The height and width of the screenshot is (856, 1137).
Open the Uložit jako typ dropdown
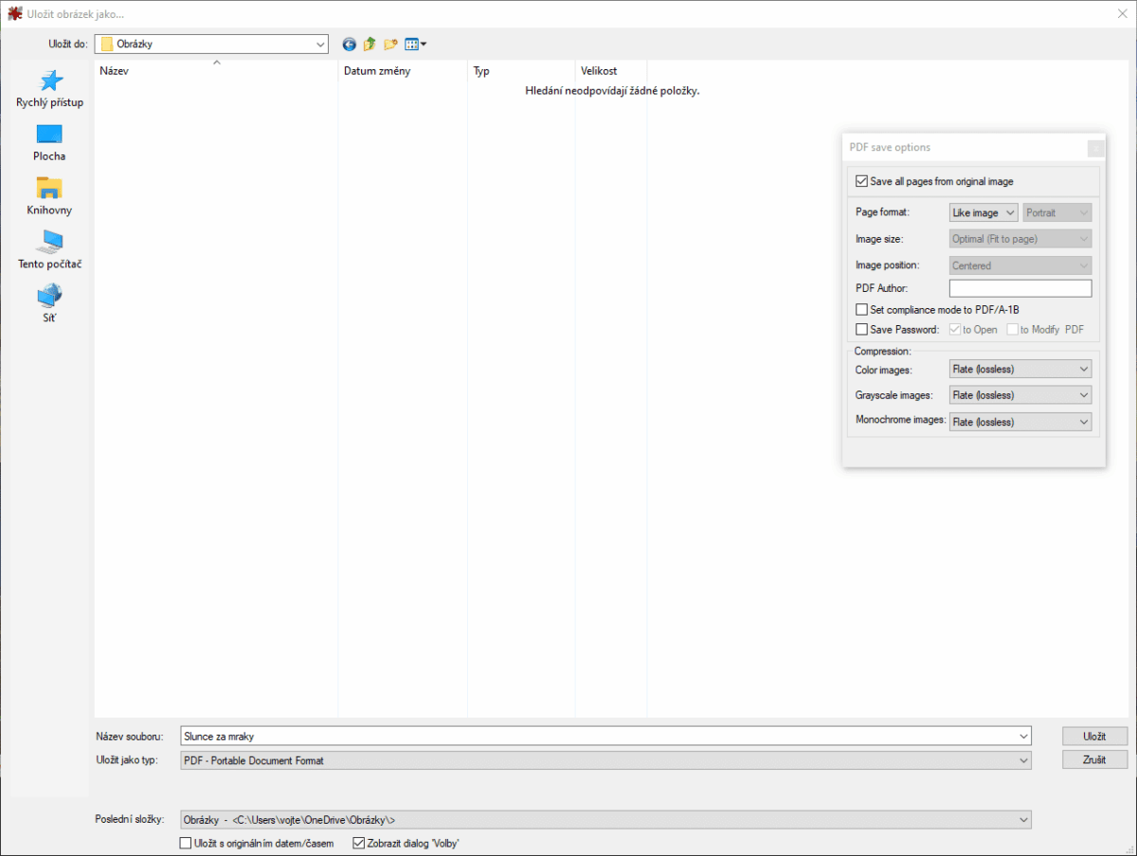pos(1023,759)
